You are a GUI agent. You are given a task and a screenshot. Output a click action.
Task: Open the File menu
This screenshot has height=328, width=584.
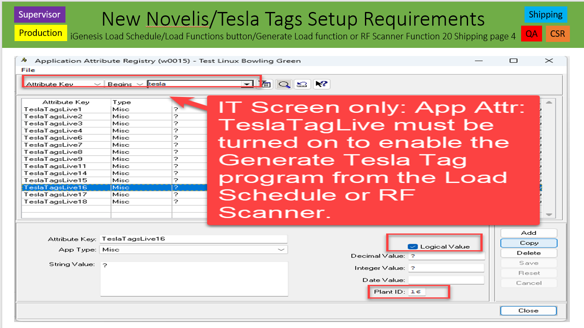click(28, 70)
